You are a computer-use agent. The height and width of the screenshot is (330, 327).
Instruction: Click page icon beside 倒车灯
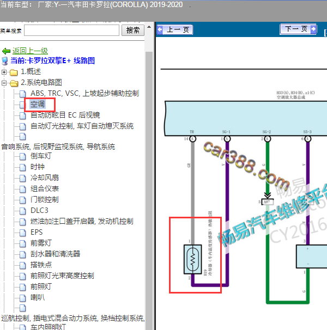(x=22, y=157)
